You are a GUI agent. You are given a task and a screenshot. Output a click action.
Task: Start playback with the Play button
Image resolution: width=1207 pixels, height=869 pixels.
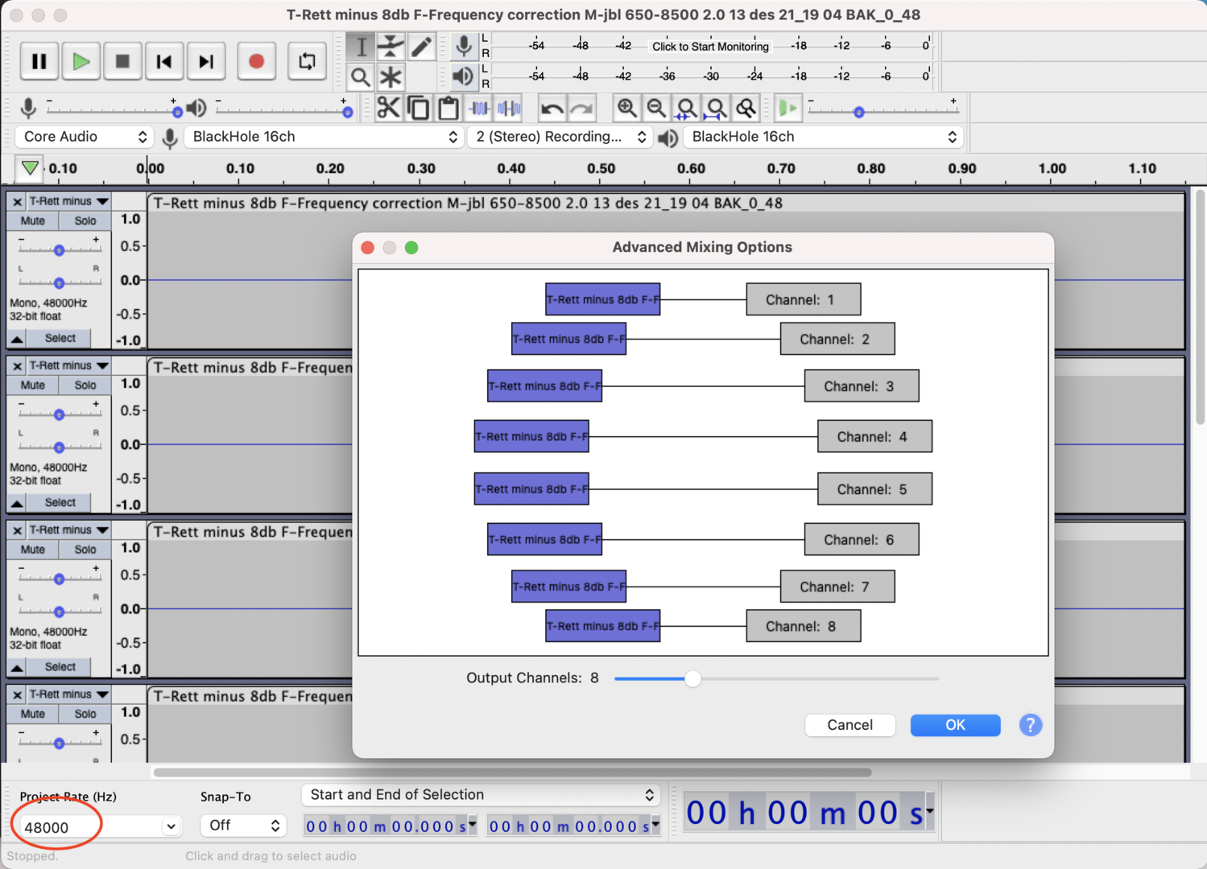[x=81, y=61]
